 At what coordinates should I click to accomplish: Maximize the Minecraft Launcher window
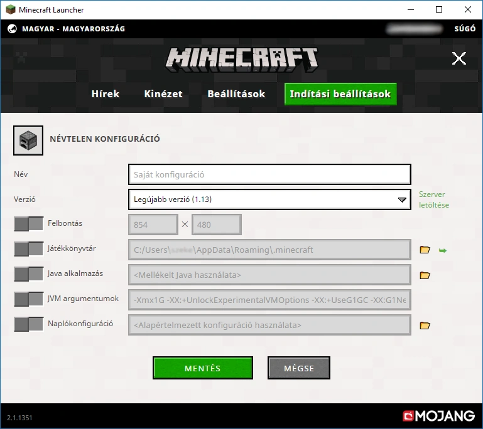pyautogui.click(x=439, y=9)
